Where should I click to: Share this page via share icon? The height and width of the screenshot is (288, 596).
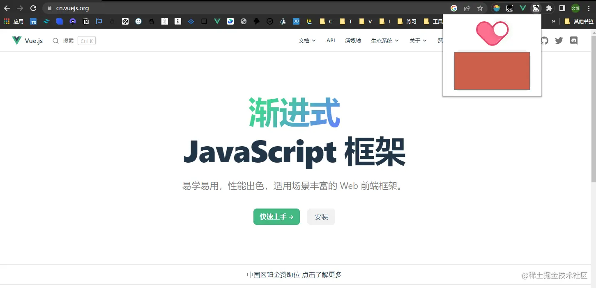click(467, 8)
